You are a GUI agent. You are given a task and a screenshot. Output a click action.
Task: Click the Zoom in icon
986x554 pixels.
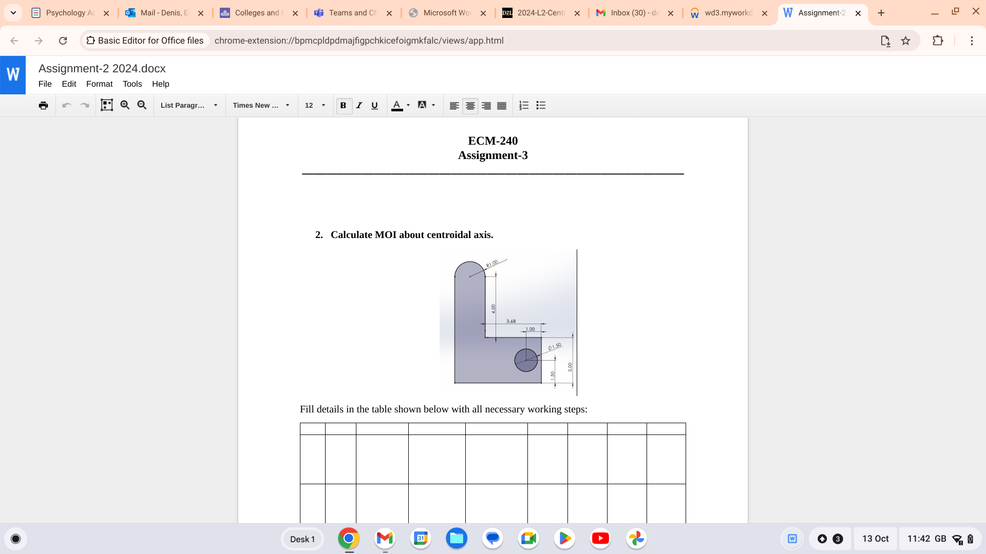(x=125, y=105)
